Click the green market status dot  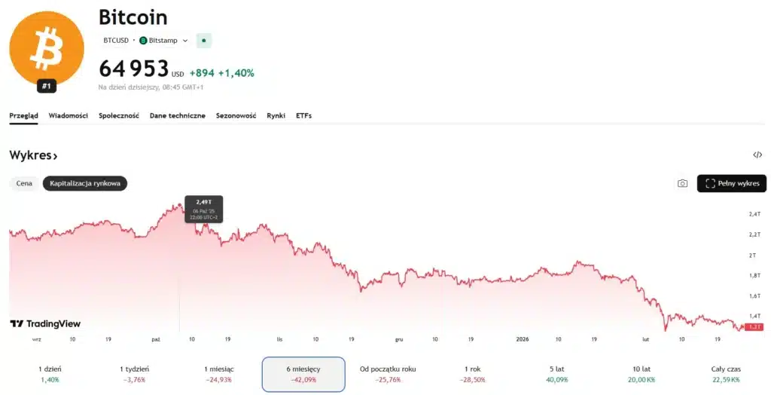[x=204, y=41]
